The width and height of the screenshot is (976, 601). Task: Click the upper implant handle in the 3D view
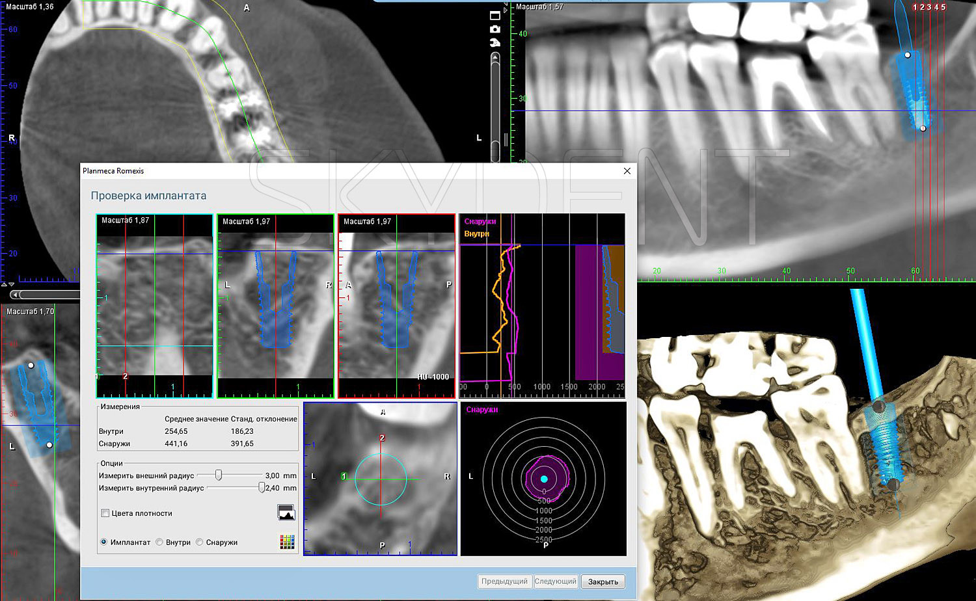(x=878, y=407)
